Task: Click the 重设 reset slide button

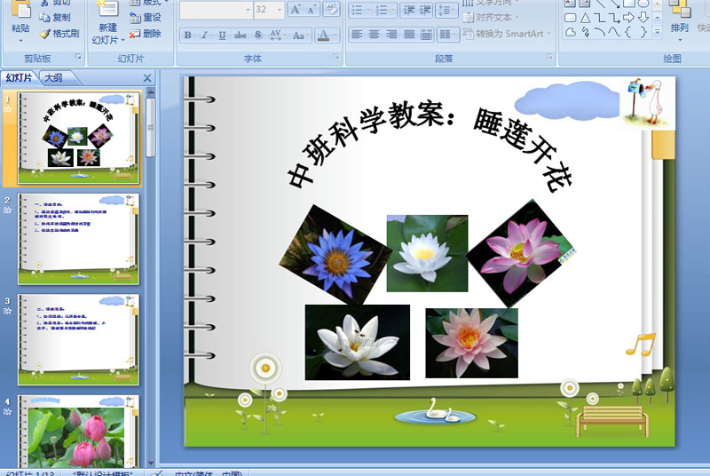Action: (146, 18)
